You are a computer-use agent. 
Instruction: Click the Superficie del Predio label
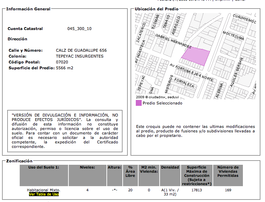(31, 68)
